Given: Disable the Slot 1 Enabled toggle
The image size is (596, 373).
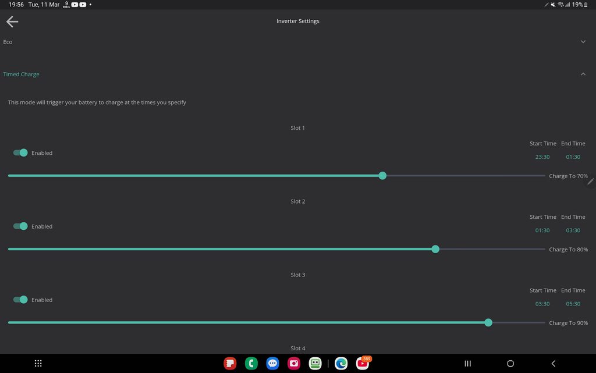Looking at the screenshot, I should pos(20,153).
